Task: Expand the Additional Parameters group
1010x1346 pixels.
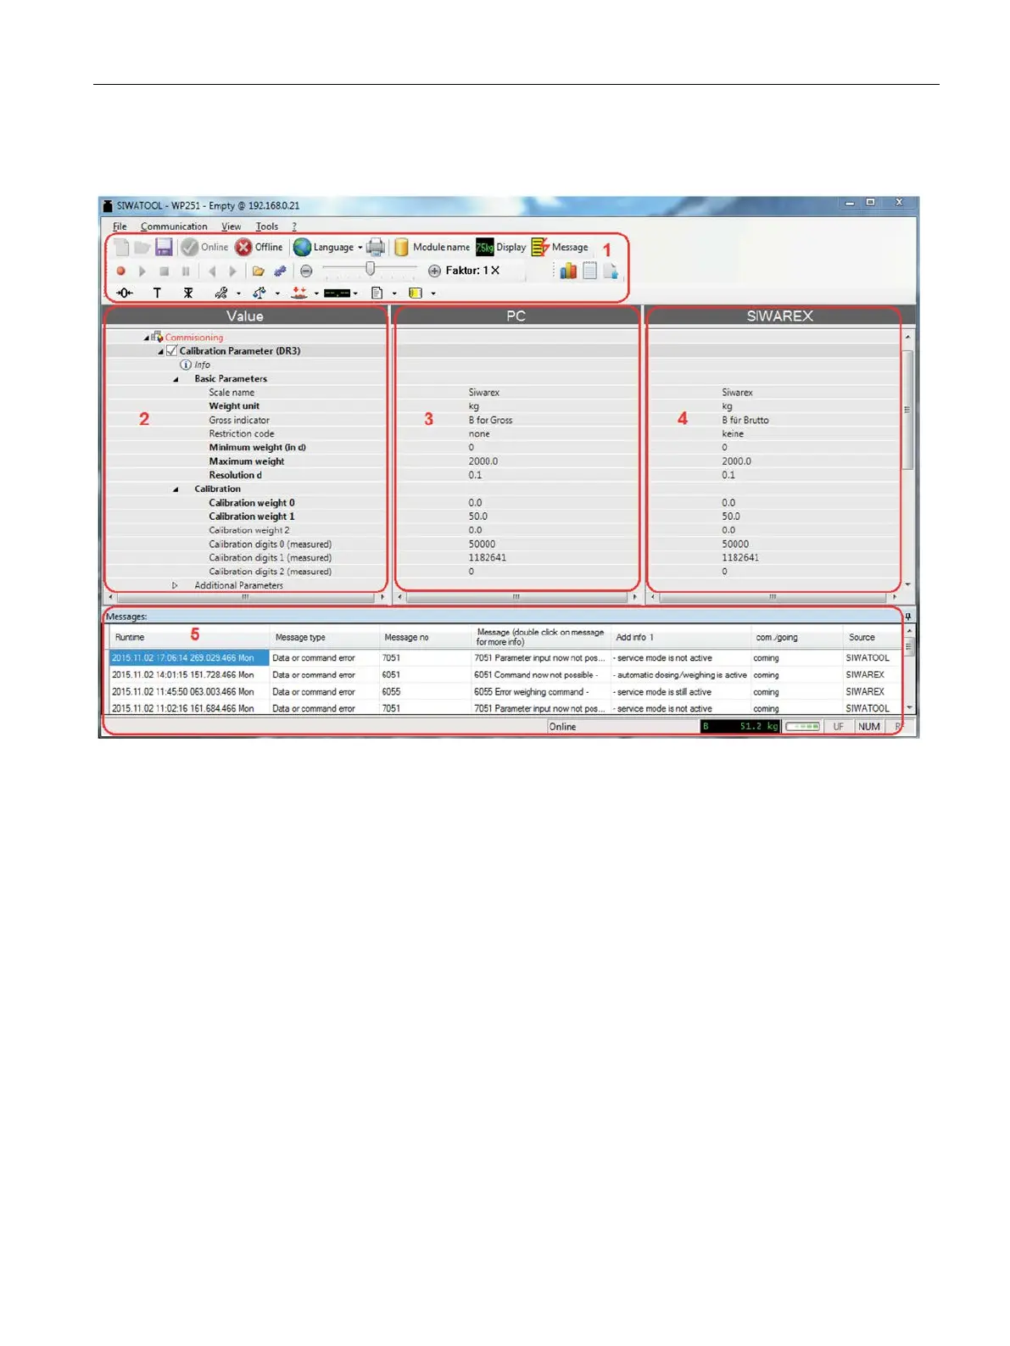Action: coord(176,585)
